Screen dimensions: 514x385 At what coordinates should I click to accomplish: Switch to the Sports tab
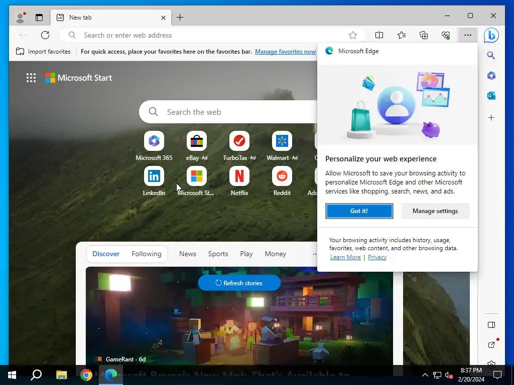218,254
